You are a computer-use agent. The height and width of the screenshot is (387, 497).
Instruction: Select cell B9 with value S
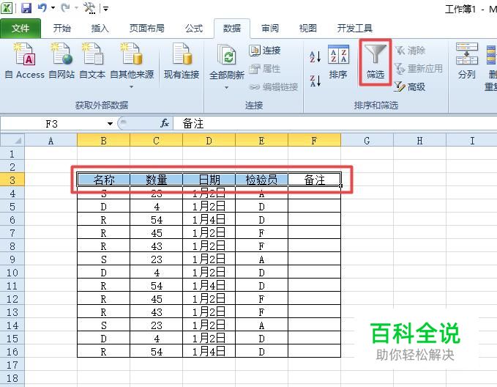click(104, 259)
